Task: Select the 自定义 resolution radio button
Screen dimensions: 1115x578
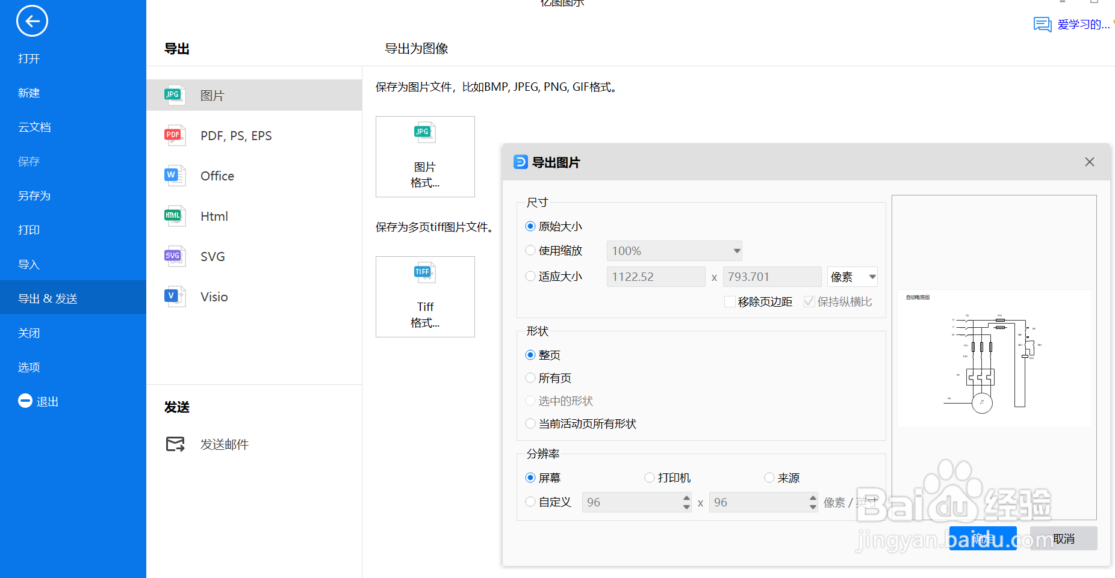Action: pos(530,501)
